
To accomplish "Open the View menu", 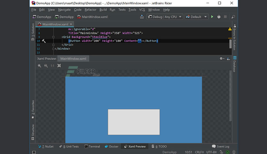I will 51,10.
